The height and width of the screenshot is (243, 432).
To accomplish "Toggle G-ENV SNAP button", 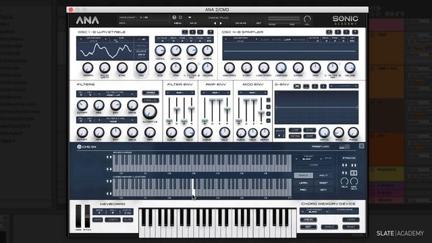I will click(309, 136).
